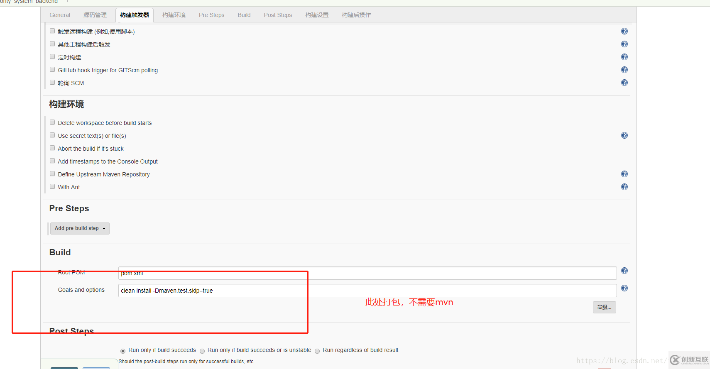Open help for GitHub hook trigger option

pyautogui.click(x=624, y=70)
